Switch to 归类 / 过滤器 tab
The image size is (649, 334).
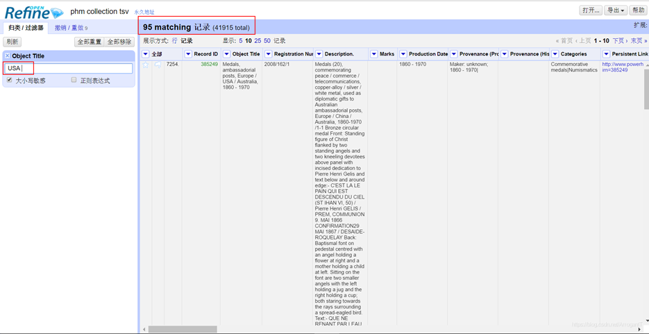click(x=26, y=28)
